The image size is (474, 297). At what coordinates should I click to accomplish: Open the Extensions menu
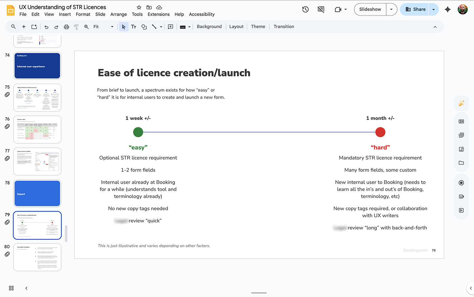(x=158, y=14)
